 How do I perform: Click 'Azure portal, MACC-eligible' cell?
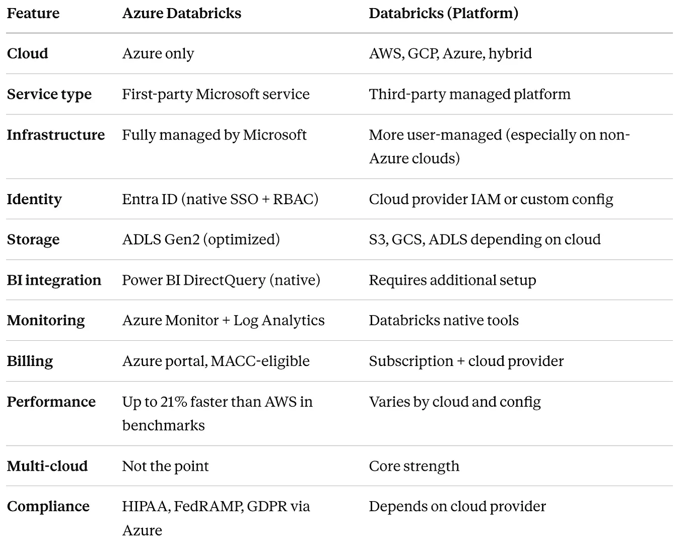point(216,361)
